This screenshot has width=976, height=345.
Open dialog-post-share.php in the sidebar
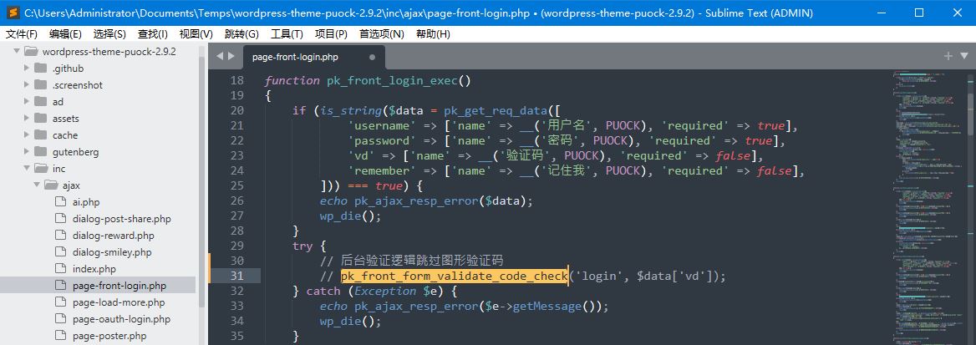pyautogui.click(x=121, y=219)
